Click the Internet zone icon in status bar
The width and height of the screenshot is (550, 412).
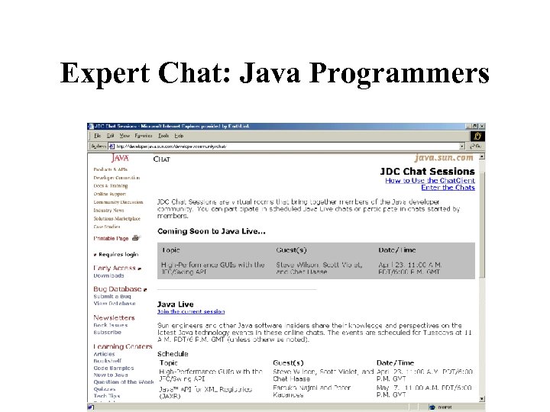click(432, 407)
